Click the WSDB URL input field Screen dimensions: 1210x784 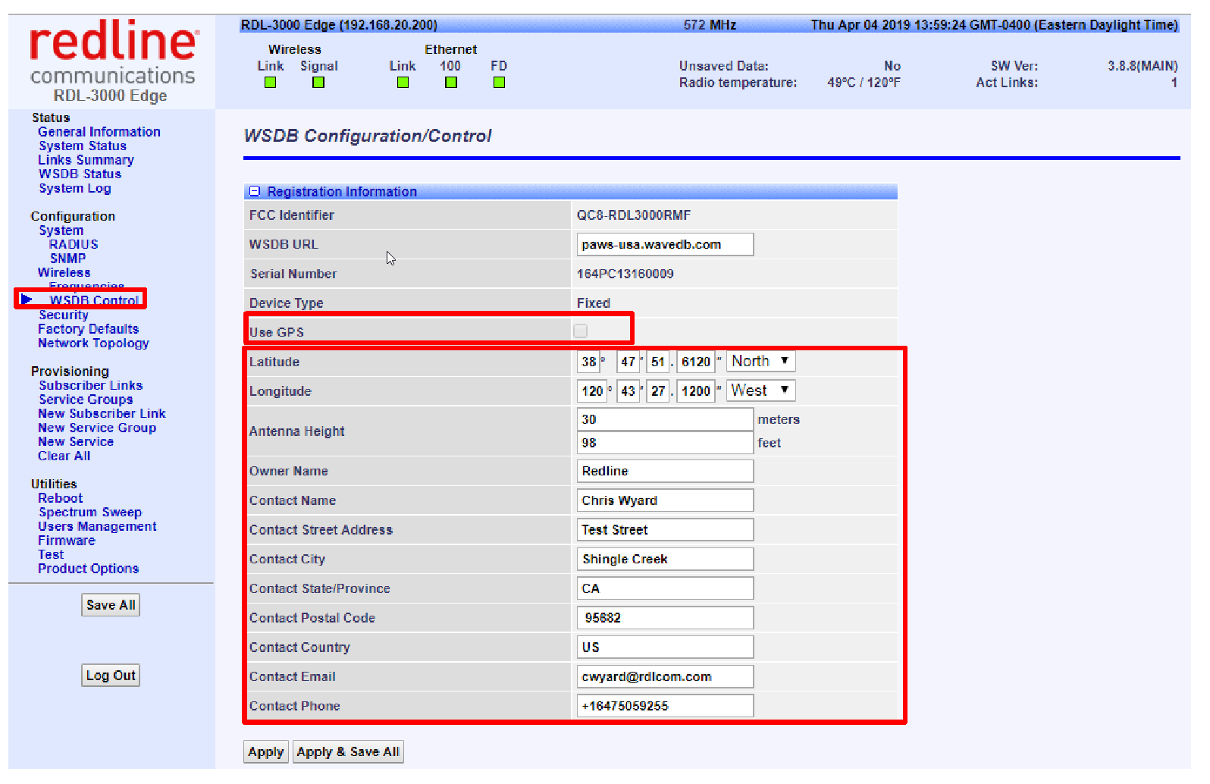665,245
